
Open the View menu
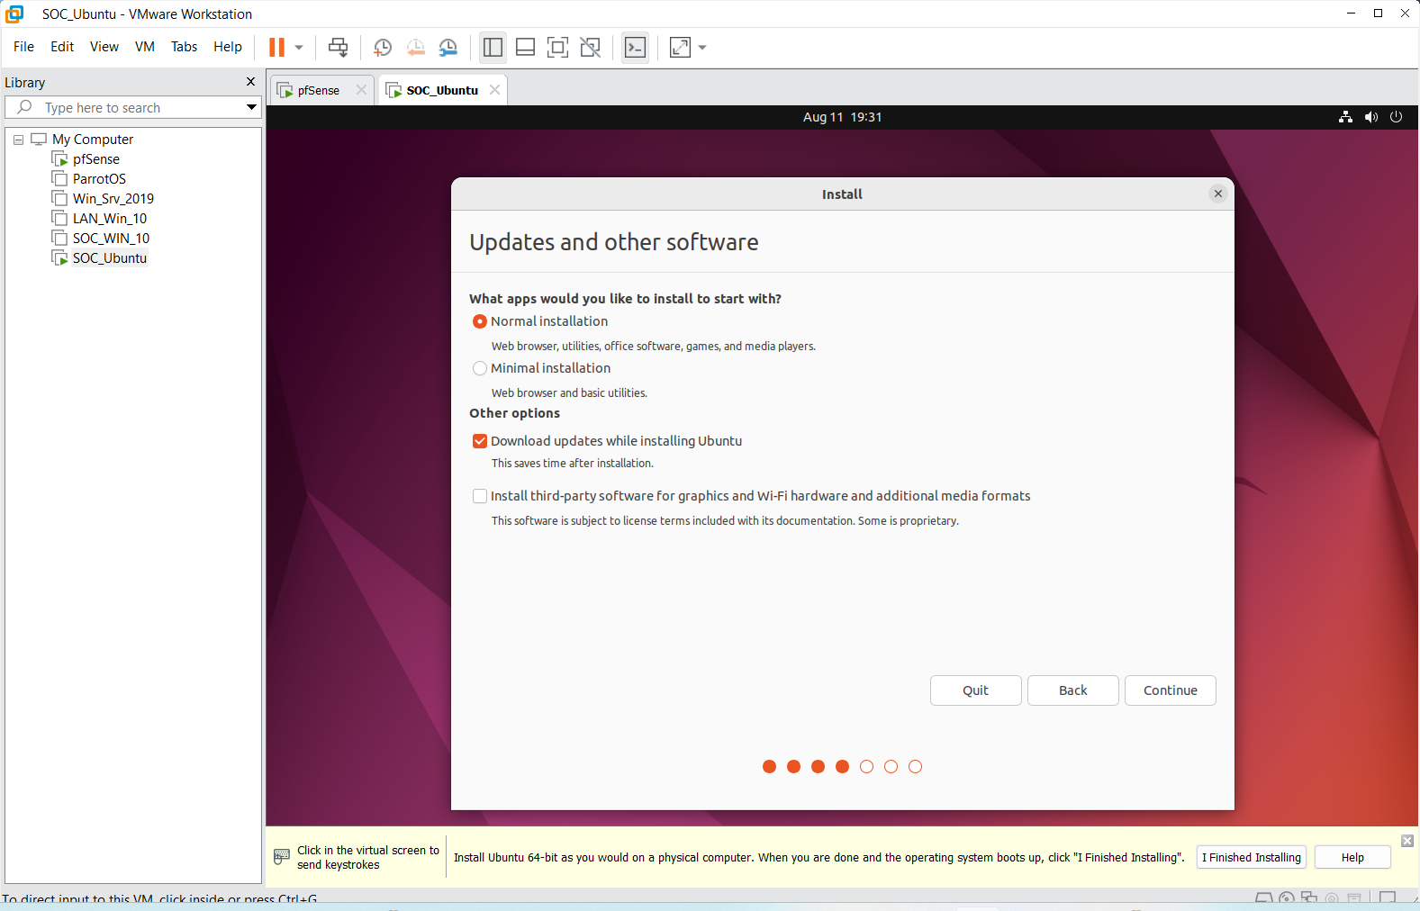coord(104,47)
